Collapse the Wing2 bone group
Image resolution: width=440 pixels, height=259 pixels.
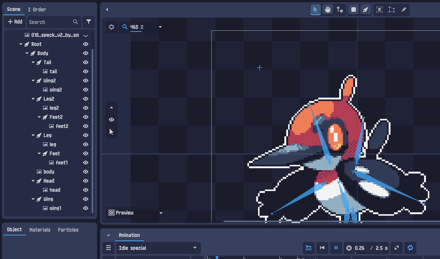(33, 81)
